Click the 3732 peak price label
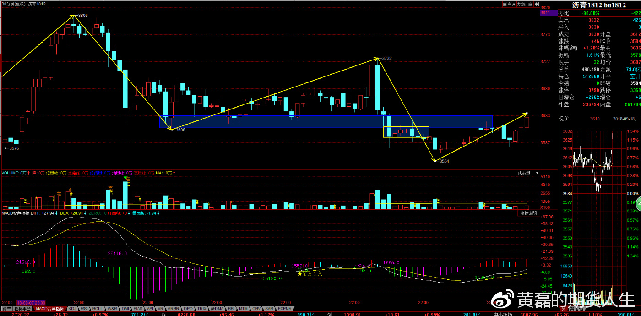This screenshot has width=641, height=316. tap(387, 58)
